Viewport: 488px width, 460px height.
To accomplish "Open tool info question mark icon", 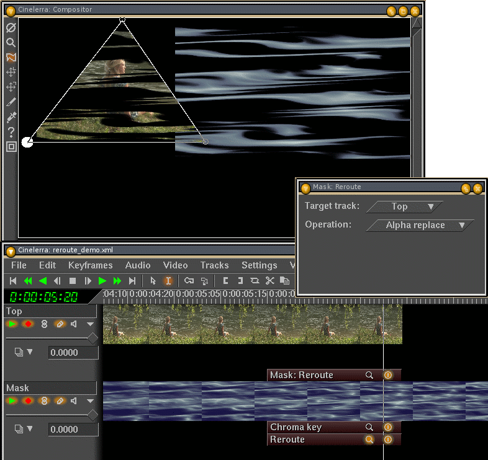I will [11, 131].
